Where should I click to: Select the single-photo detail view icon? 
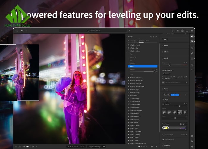[27, 147]
